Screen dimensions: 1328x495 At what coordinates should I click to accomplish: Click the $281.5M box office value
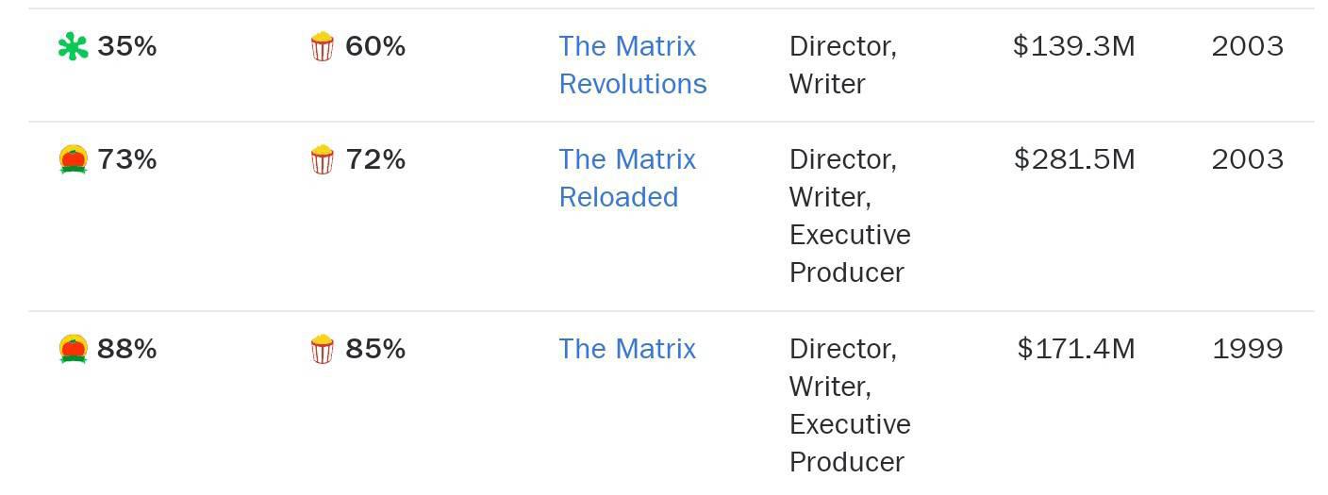tap(1074, 159)
